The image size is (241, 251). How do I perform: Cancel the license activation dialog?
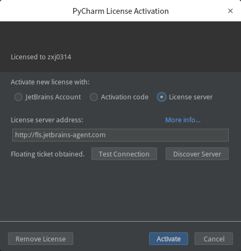tap(214, 239)
